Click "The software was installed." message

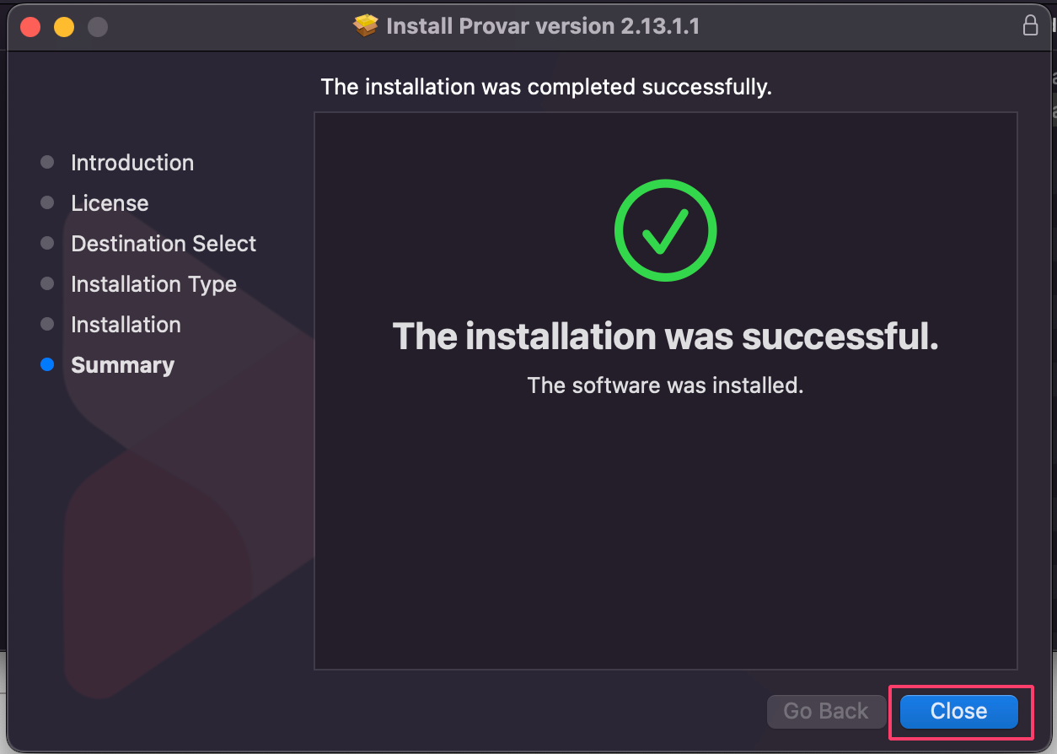(x=665, y=385)
